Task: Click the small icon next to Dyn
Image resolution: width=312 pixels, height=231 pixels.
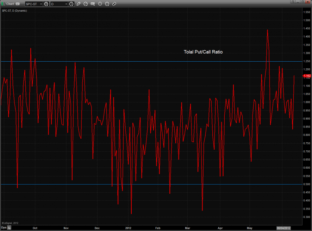Action: point(10,227)
